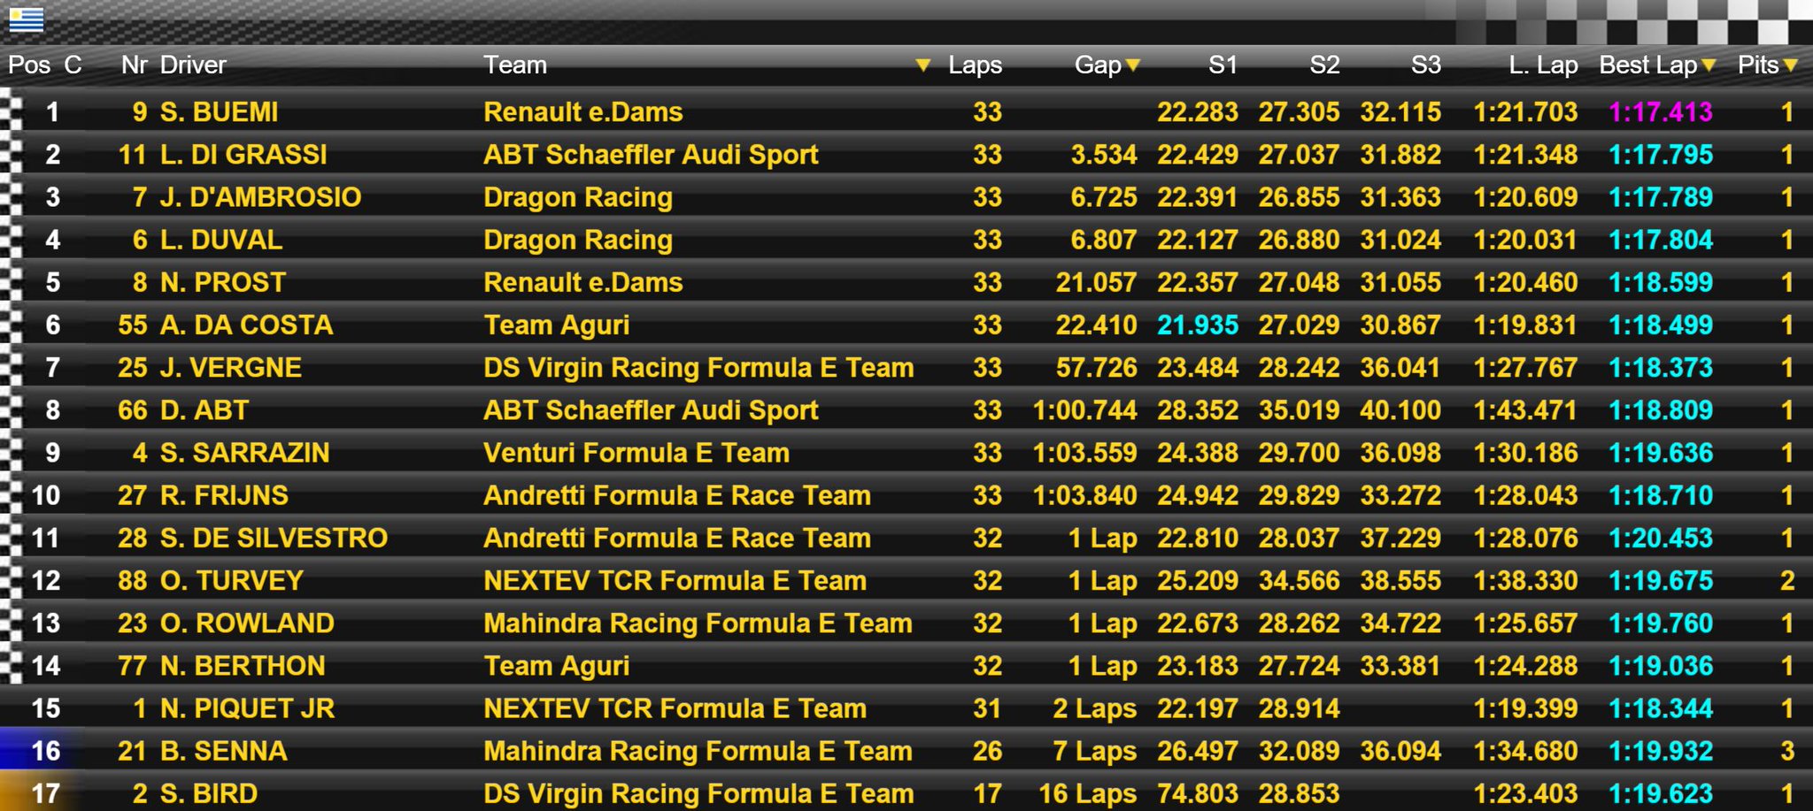Select driver N. BERTHON

click(243, 665)
